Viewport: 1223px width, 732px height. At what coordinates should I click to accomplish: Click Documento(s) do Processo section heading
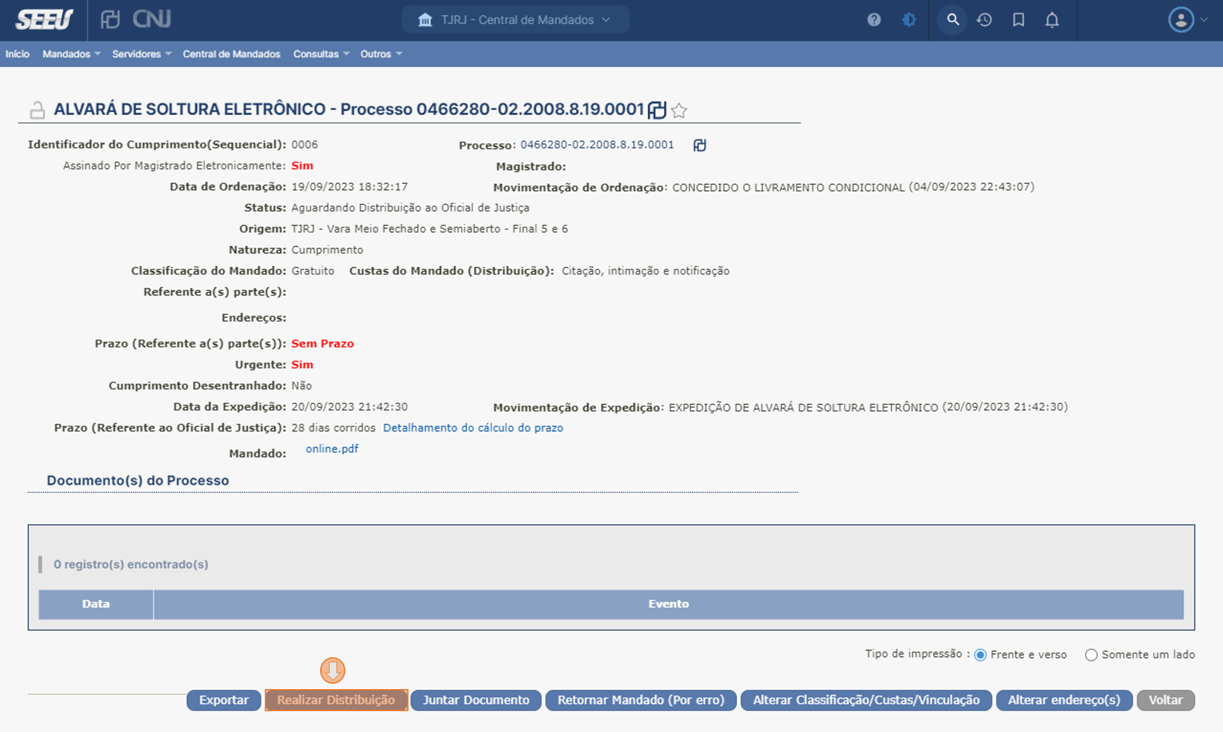[138, 480]
